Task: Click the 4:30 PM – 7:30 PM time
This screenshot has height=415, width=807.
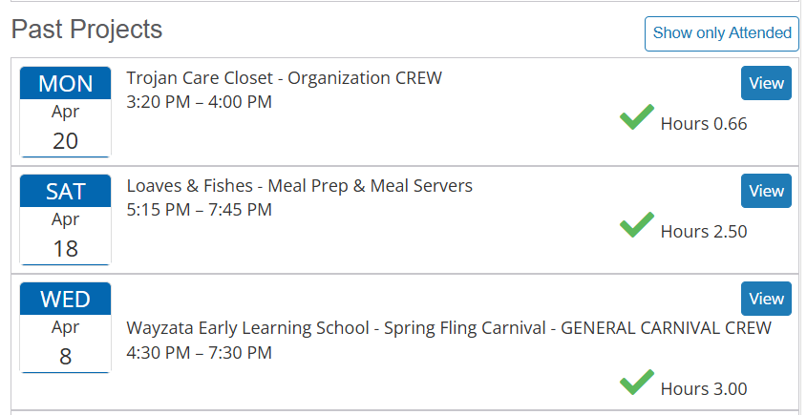Action: (x=200, y=353)
